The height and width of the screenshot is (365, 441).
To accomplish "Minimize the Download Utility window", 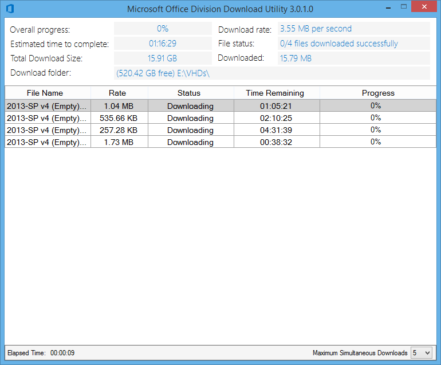I will [x=388, y=7].
